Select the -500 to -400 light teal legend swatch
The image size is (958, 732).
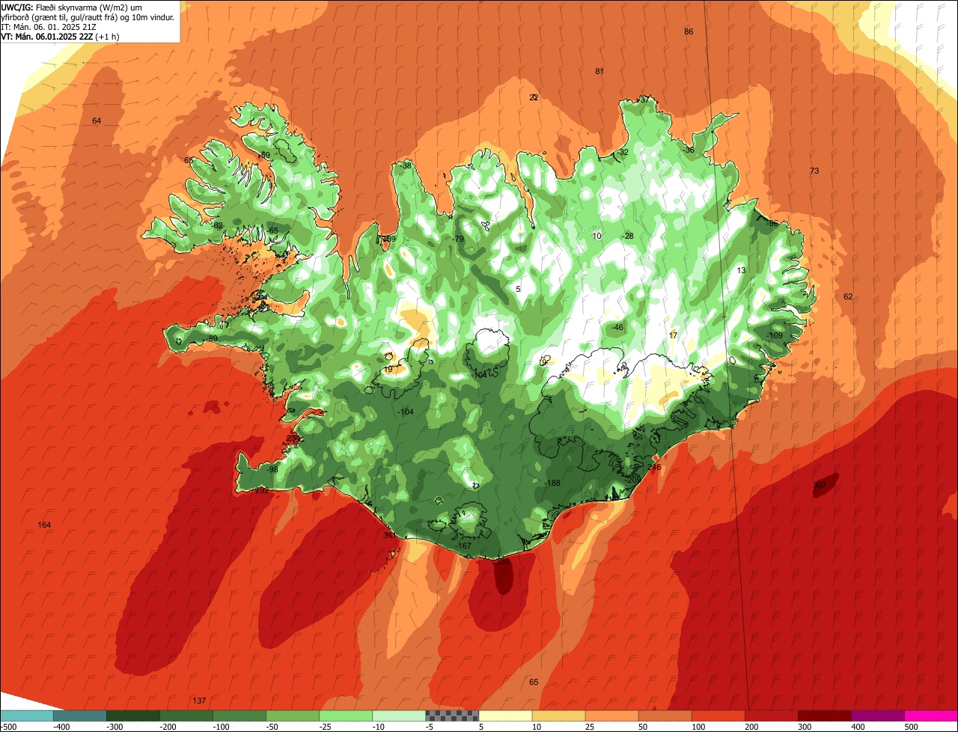coord(27,716)
